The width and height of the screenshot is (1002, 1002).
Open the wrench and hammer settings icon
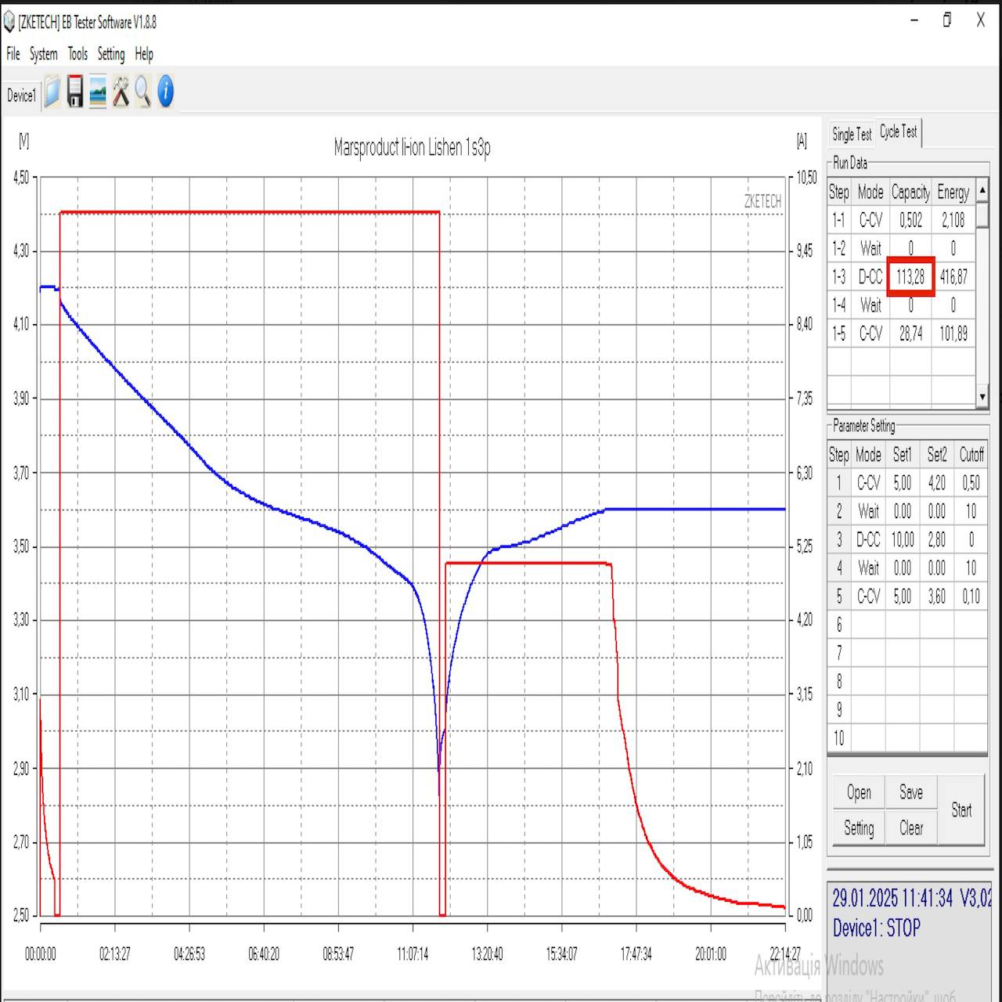(x=121, y=92)
